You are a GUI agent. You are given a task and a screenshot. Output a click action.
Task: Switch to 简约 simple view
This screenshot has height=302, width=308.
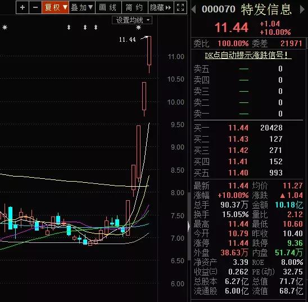tap(134, 7)
